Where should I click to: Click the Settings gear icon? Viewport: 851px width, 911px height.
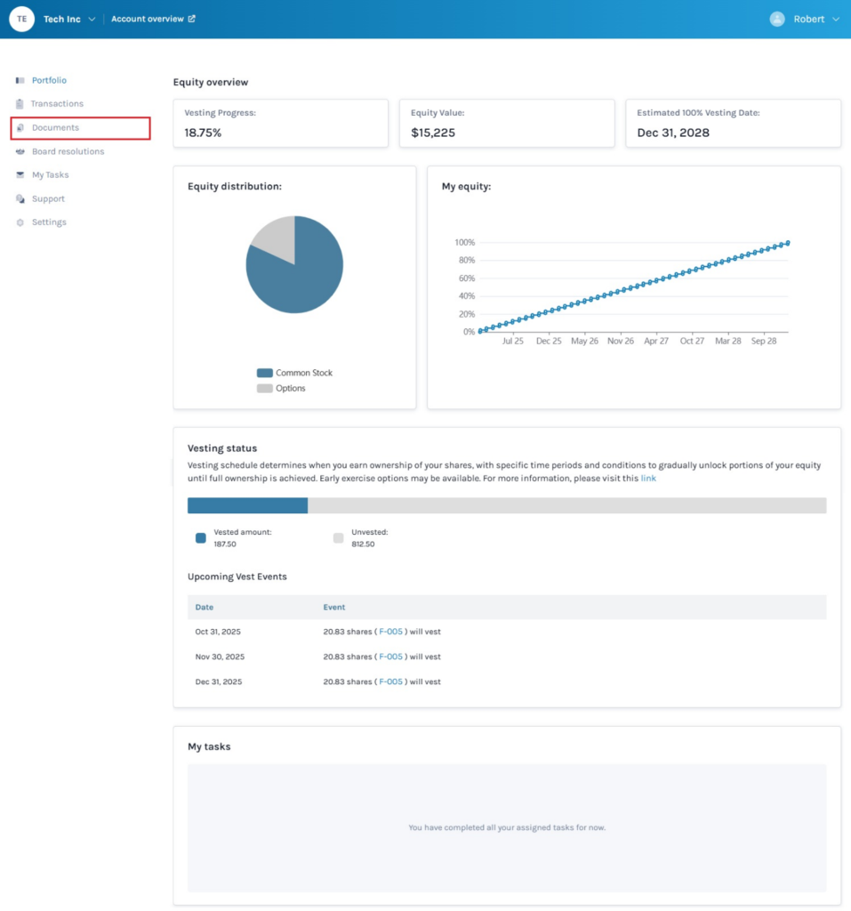click(20, 222)
